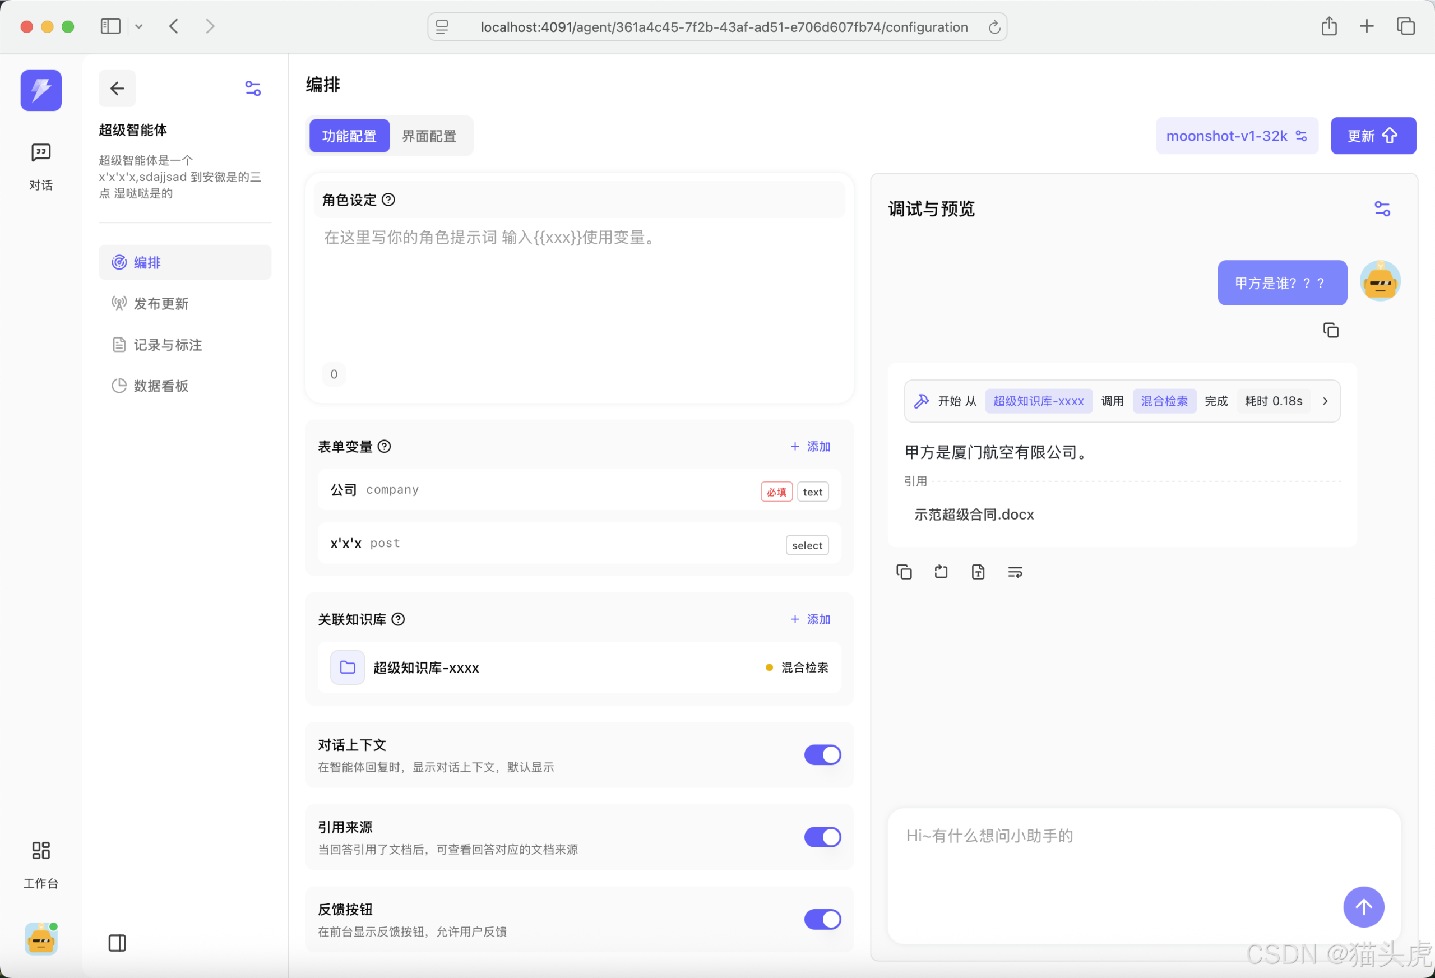1435x978 pixels.
Task: Toggle off 反馈按钮
Action: [x=822, y=919]
